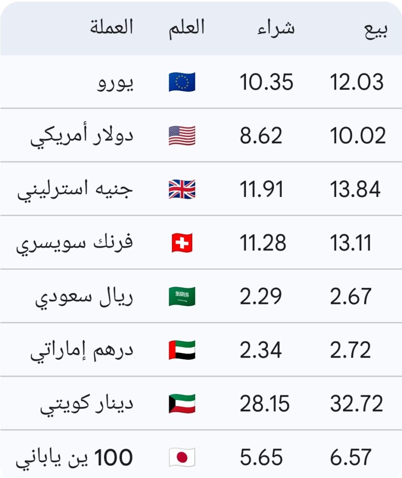Click the Switzerland flag icon
The image size is (402, 478).
[182, 243]
